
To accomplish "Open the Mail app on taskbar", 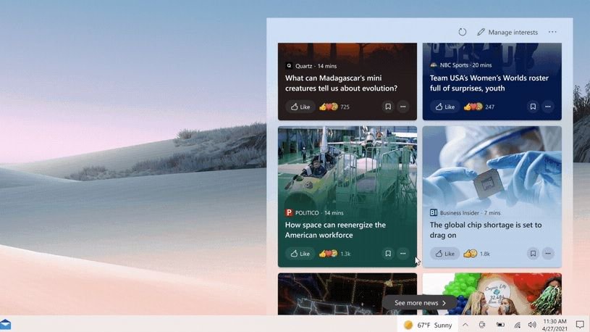I will (x=5, y=325).
